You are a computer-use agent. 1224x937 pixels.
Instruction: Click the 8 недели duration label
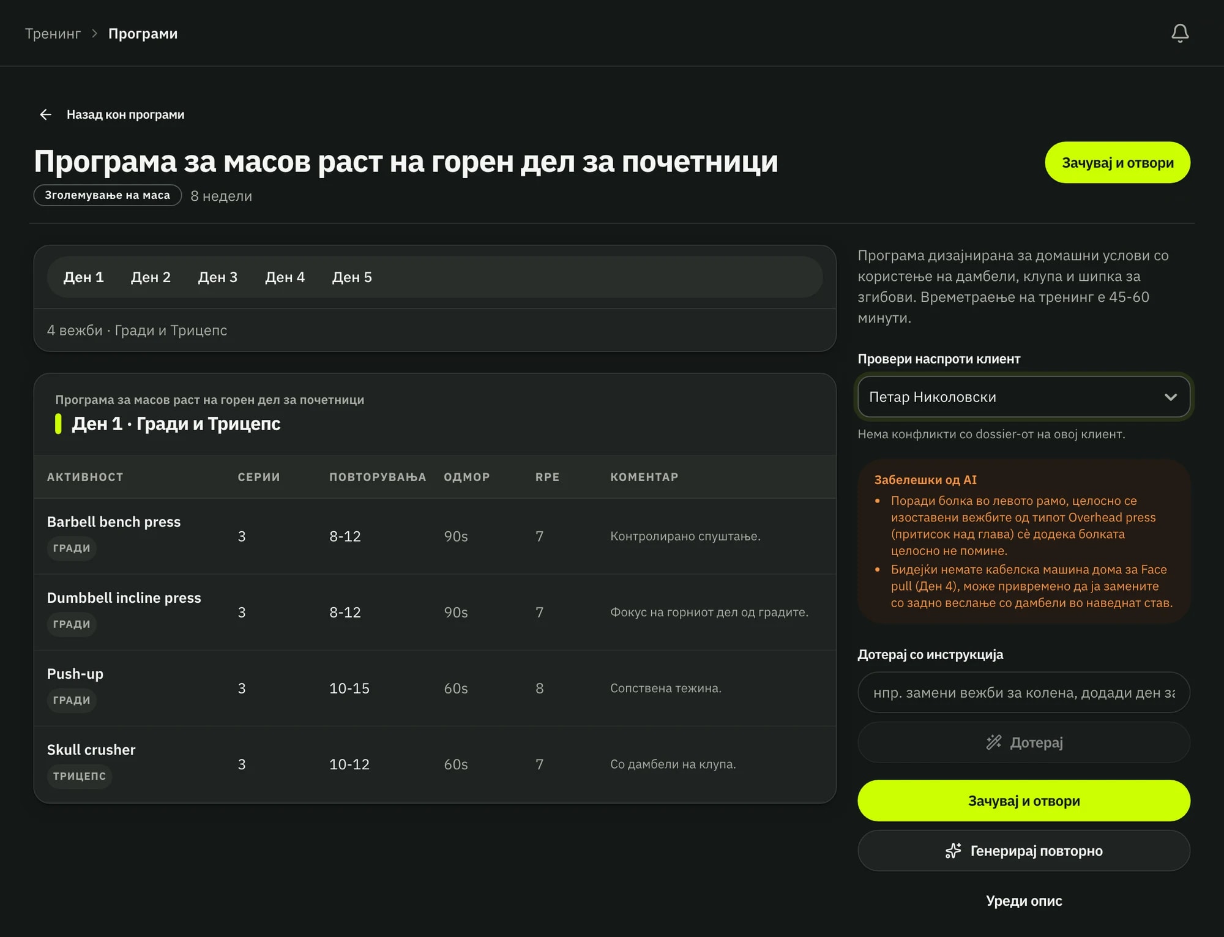click(x=221, y=196)
